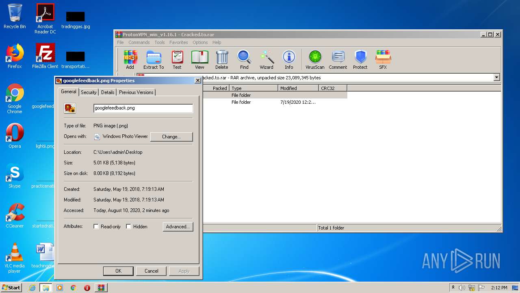Sort by the Modified column header

coord(299,88)
